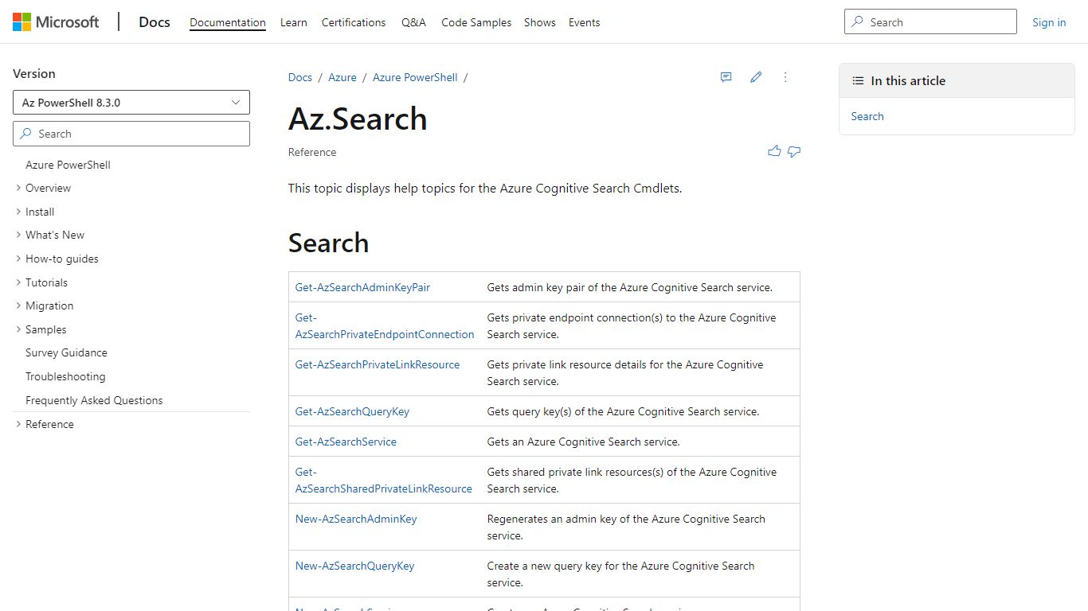Click 'Gets admin key pair' description text
The height and width of the screenshot is (611, 1088).
click(x=630, y=287)
